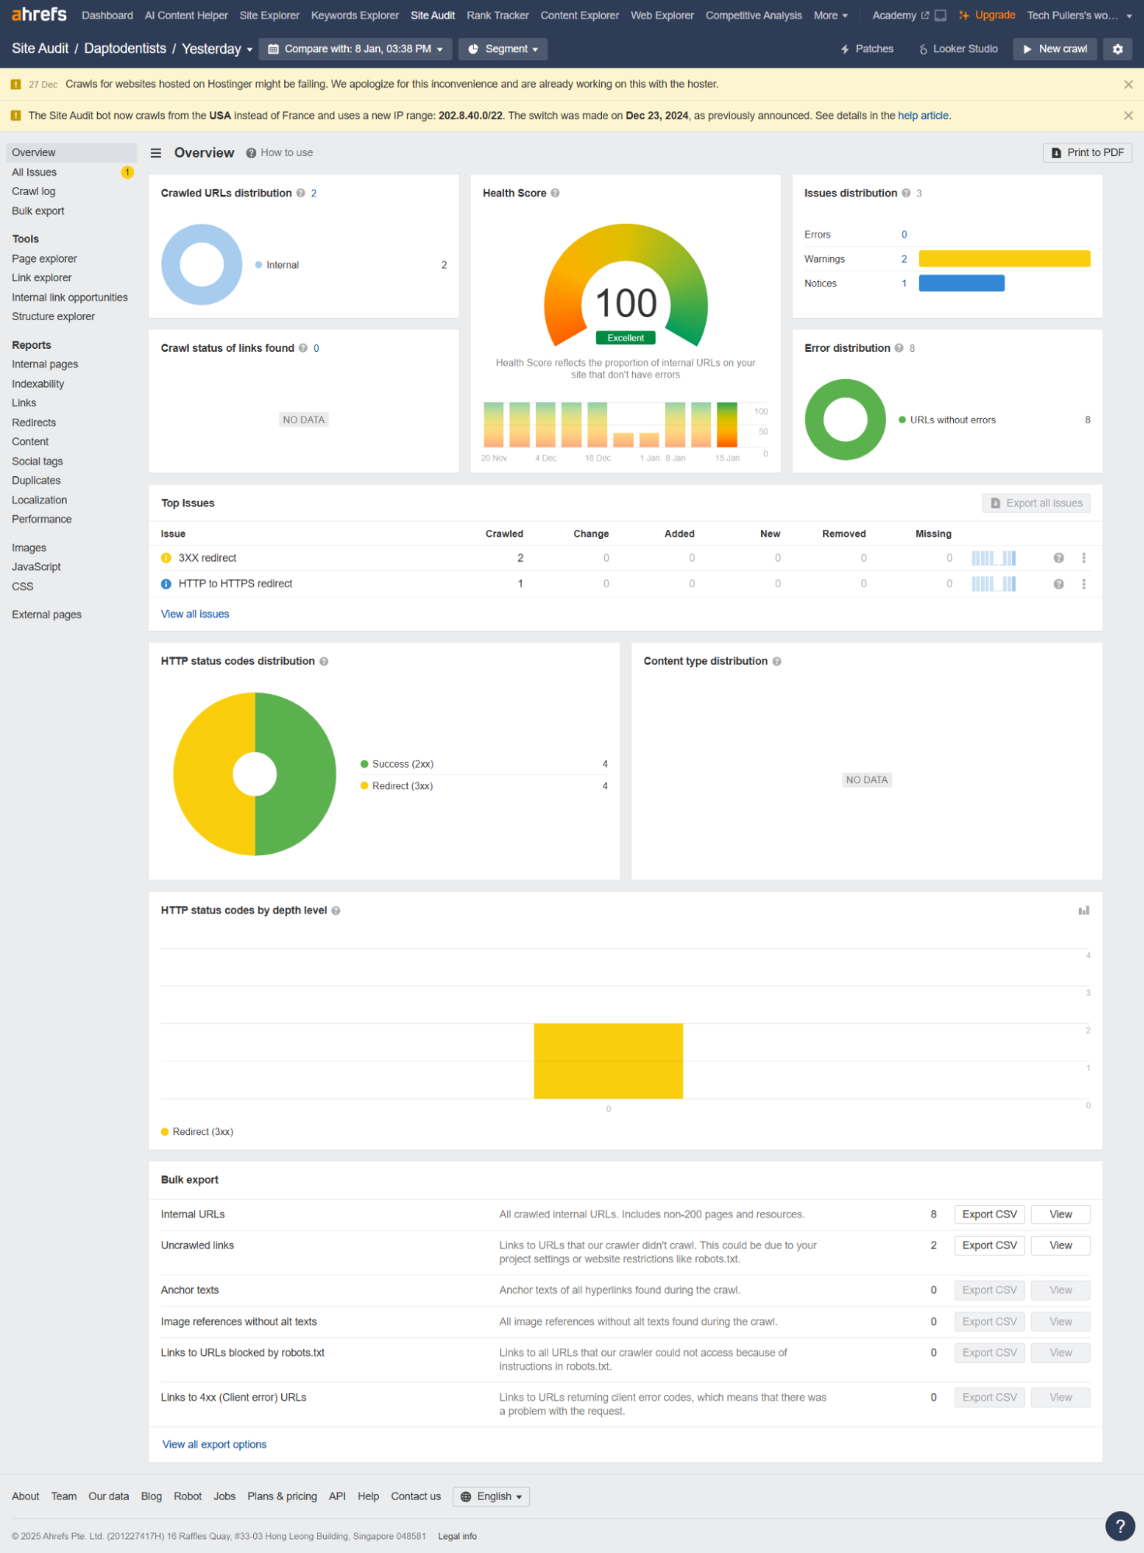1144x1553 pixels.
Task: Open the English language selector
Action: coord(491,1496)
